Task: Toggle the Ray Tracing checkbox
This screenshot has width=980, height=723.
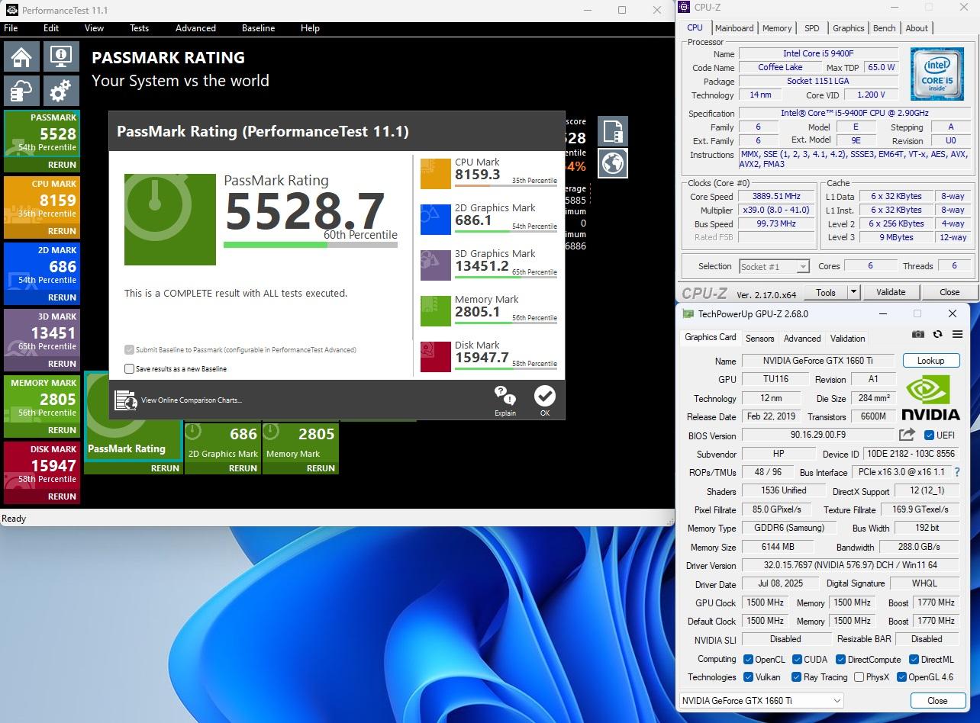Action: pyautogui.click(x=796, y=676)
